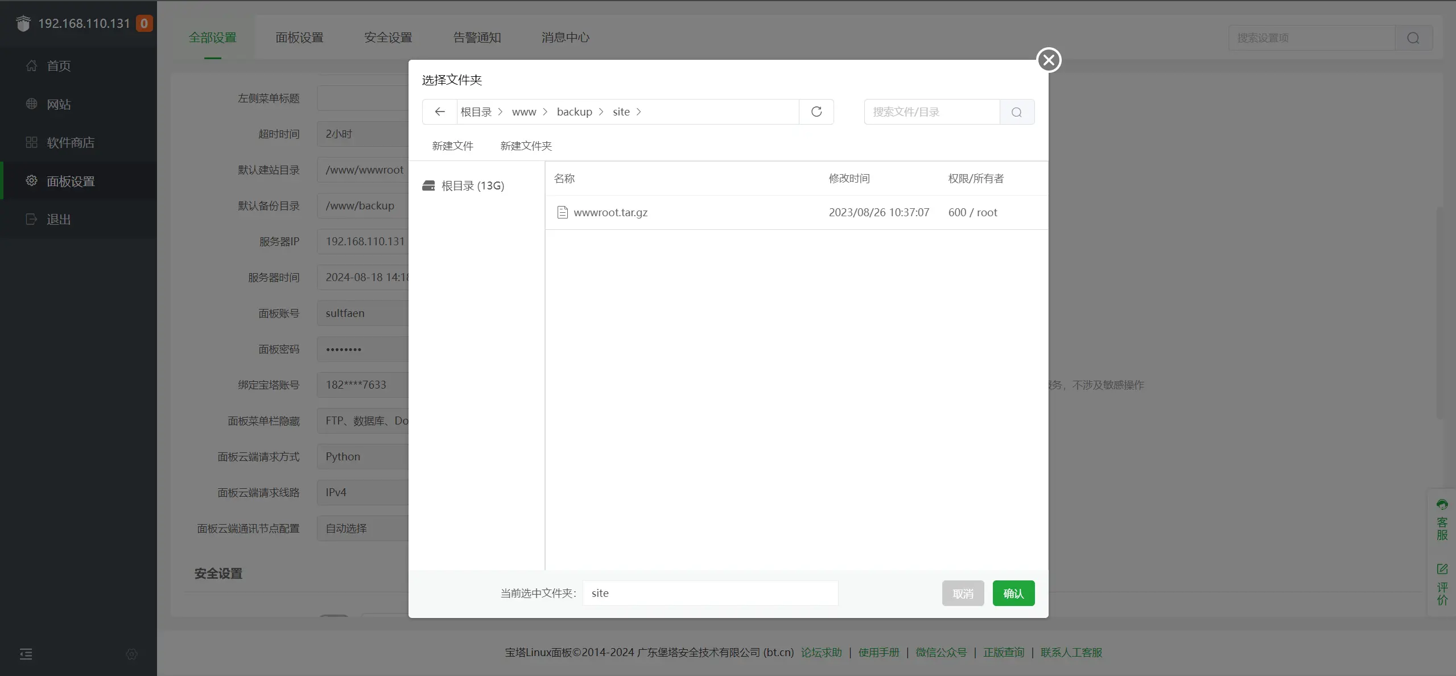Image resolution: width=1456 pixels, height=676 pixels.
Task: Select 软件商店 in the sidebar
Action: (x=70, y=142)
